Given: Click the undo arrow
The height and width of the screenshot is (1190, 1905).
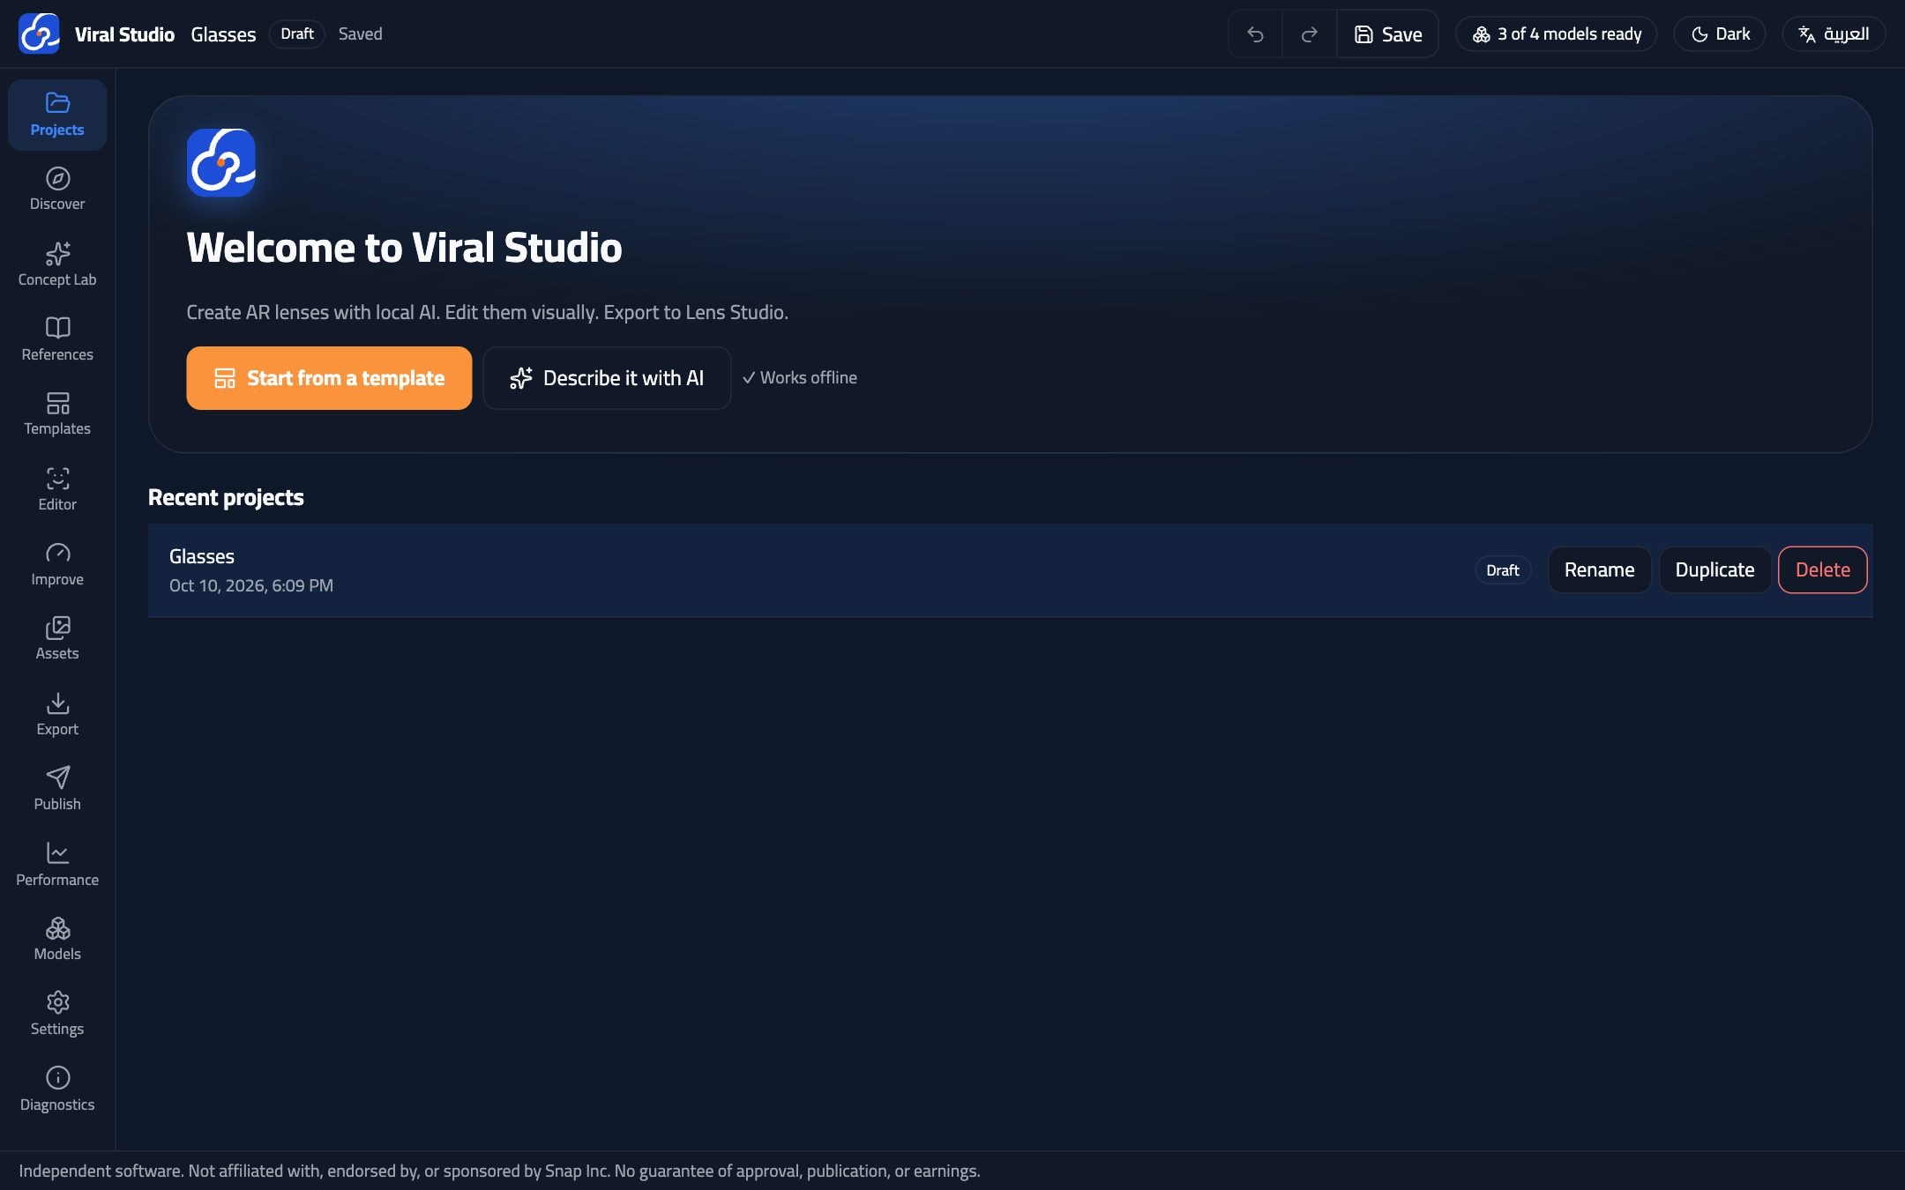Looking at the screenshot, I should (x=1255, y=34).
